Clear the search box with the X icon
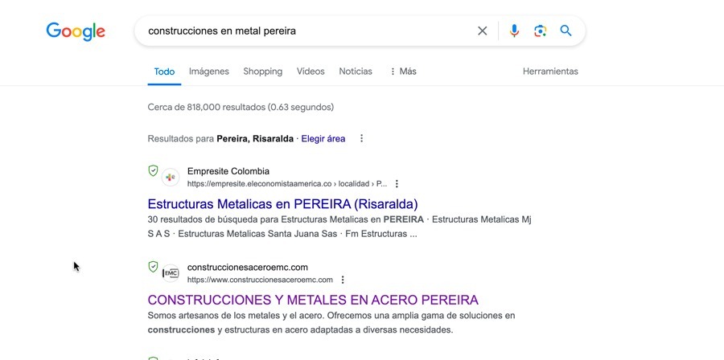724x360 pixels. point(482,31)
